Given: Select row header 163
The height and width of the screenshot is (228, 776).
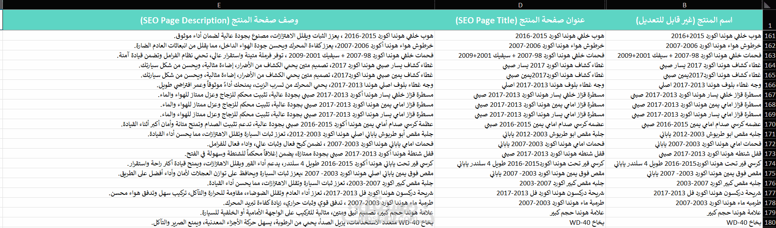Looking at the screenshot, I should (769, 55).
